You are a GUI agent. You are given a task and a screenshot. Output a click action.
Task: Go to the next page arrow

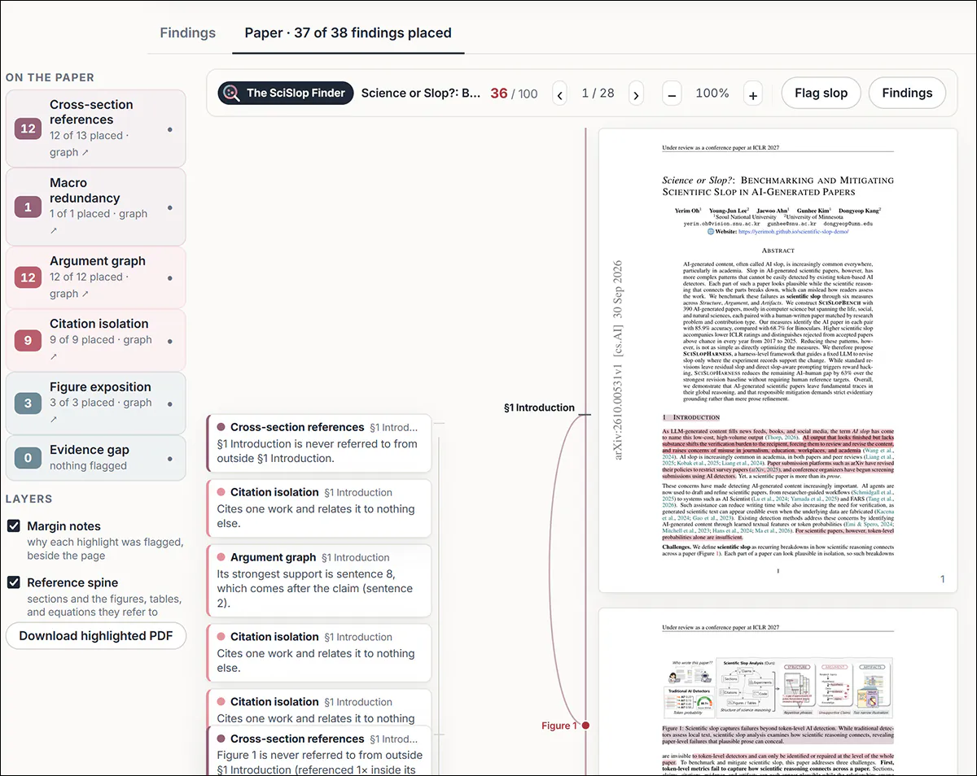[636, 94]
